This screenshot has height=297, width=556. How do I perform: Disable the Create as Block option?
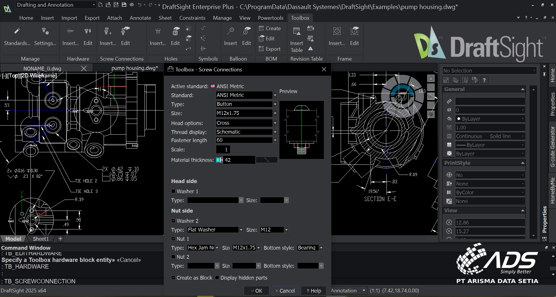click(174, 278)
